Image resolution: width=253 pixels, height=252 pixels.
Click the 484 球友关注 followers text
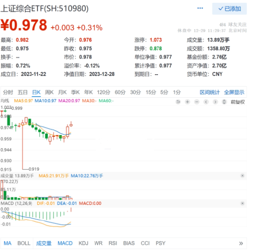233,24
